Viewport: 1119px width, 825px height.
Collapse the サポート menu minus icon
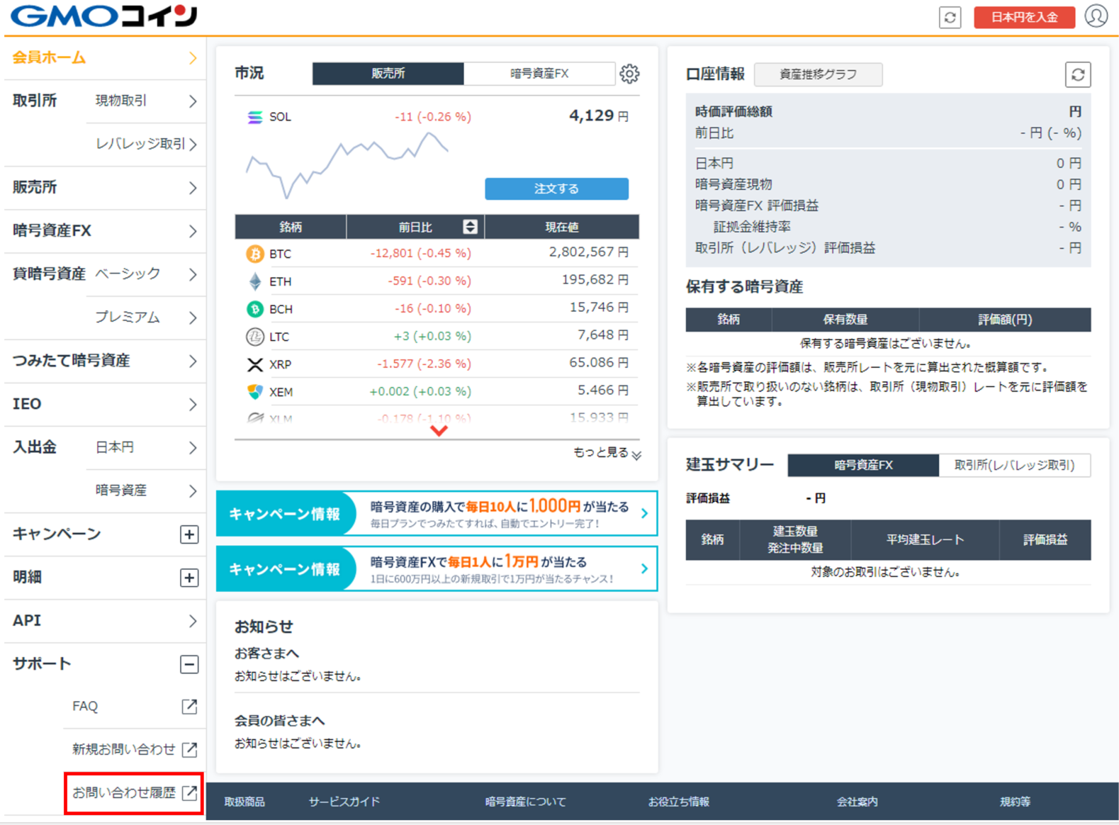189,664
